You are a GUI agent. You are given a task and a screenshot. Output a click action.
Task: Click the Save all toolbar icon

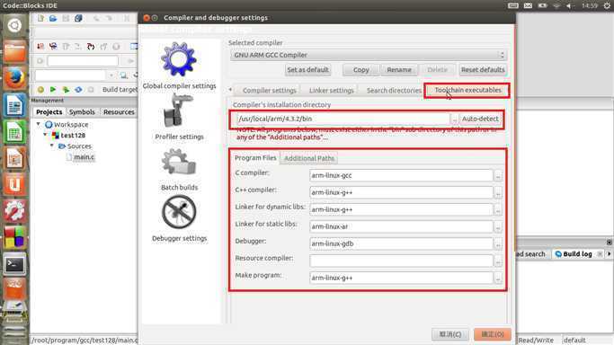pos(78,18)
